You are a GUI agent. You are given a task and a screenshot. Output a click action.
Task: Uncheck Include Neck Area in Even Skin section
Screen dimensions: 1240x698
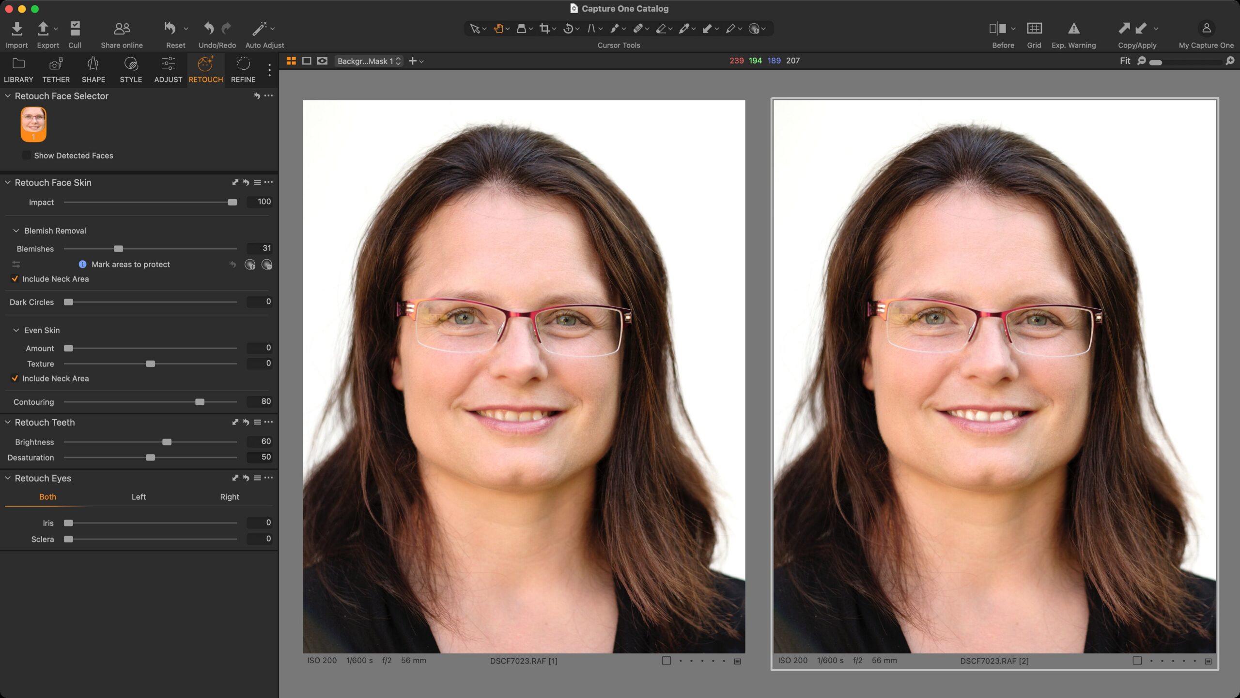[x=15, y=379]
